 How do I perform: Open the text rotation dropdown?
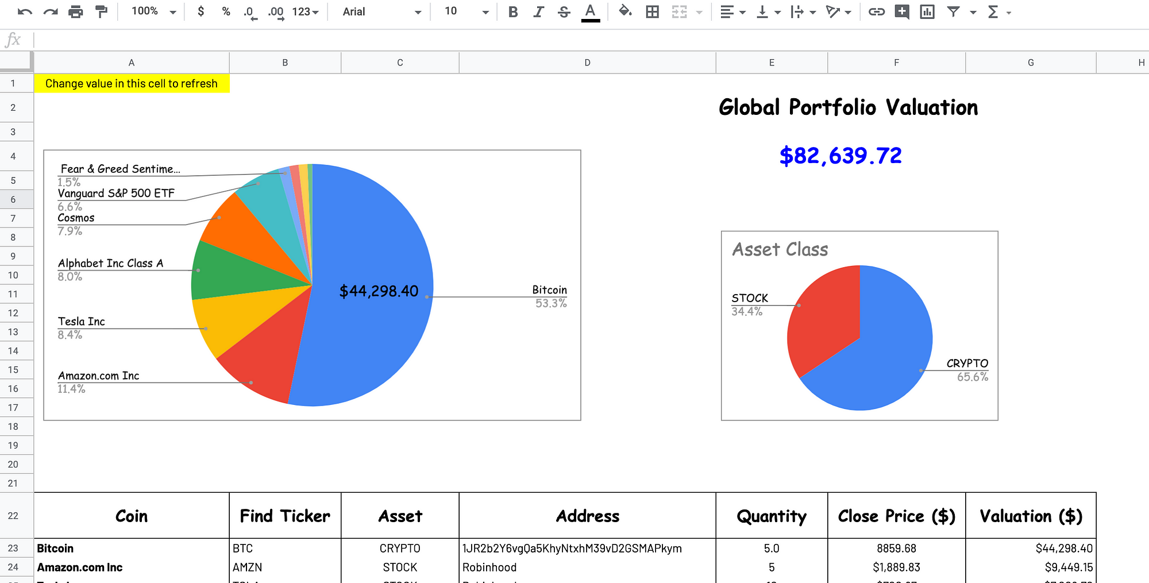click(838, 11)
